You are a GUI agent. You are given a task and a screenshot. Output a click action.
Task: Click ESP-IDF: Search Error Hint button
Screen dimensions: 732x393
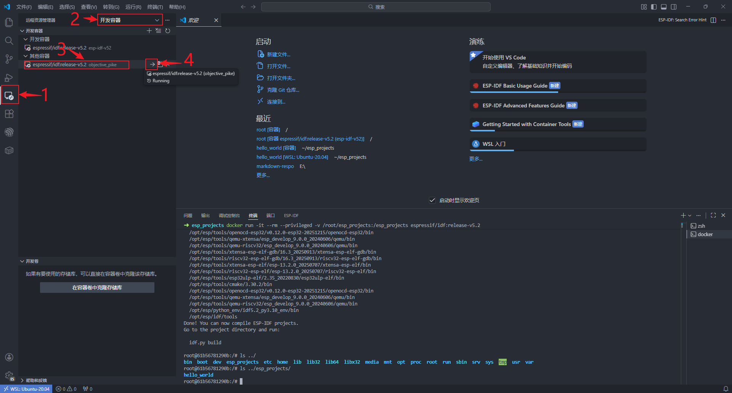(682, 20)
